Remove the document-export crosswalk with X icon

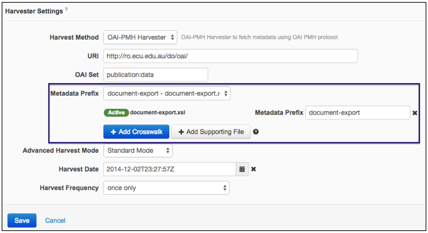(415, 113)
